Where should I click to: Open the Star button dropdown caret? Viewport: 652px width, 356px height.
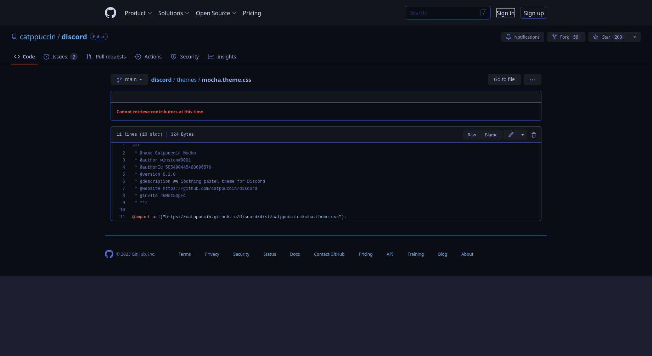pos(634,37)
